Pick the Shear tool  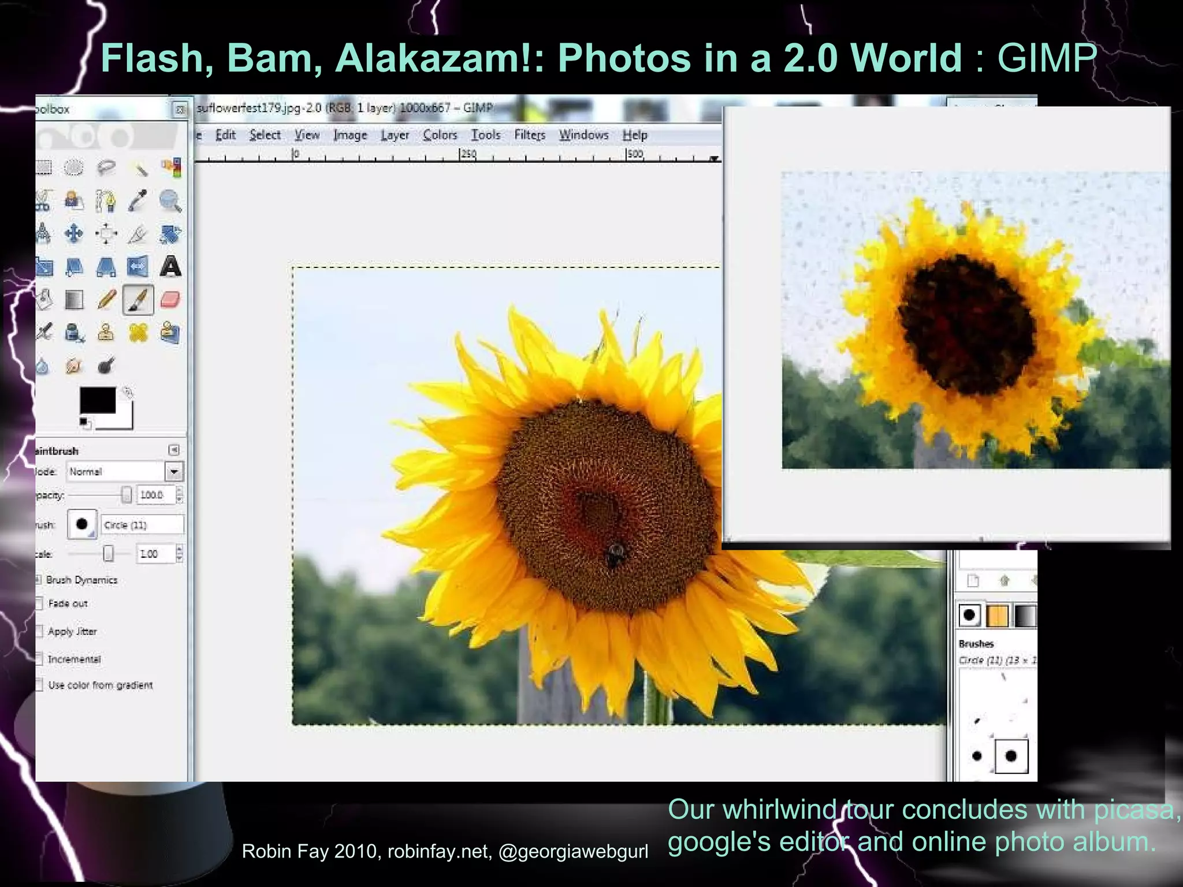point(74,267)
